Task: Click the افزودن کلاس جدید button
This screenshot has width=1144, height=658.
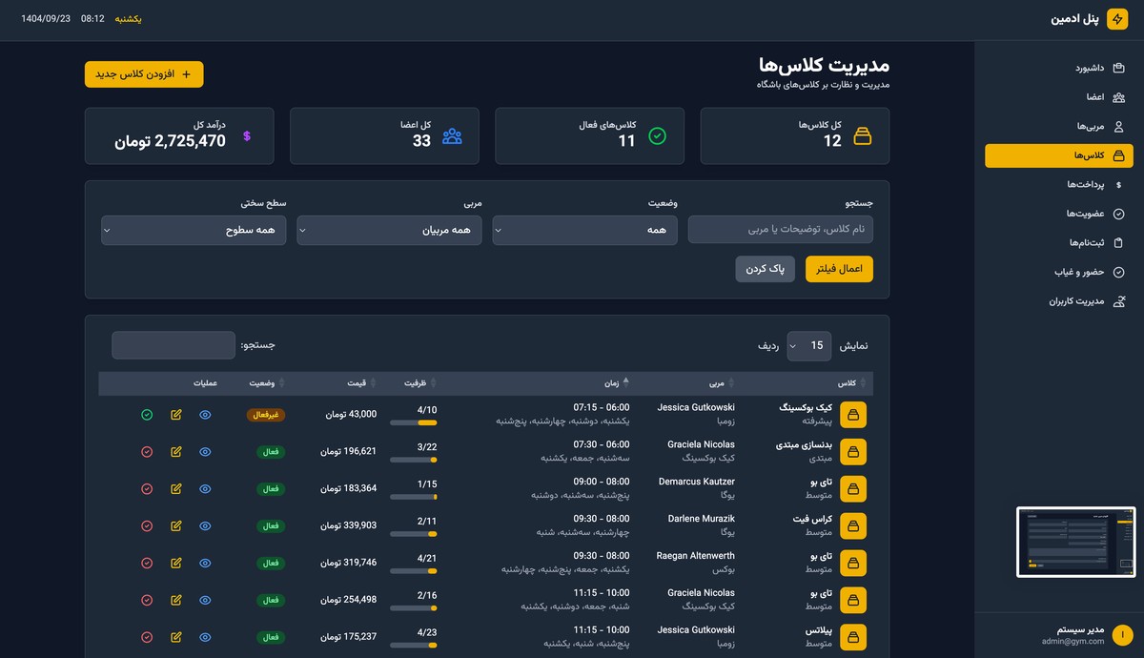Action: (144, 73)
